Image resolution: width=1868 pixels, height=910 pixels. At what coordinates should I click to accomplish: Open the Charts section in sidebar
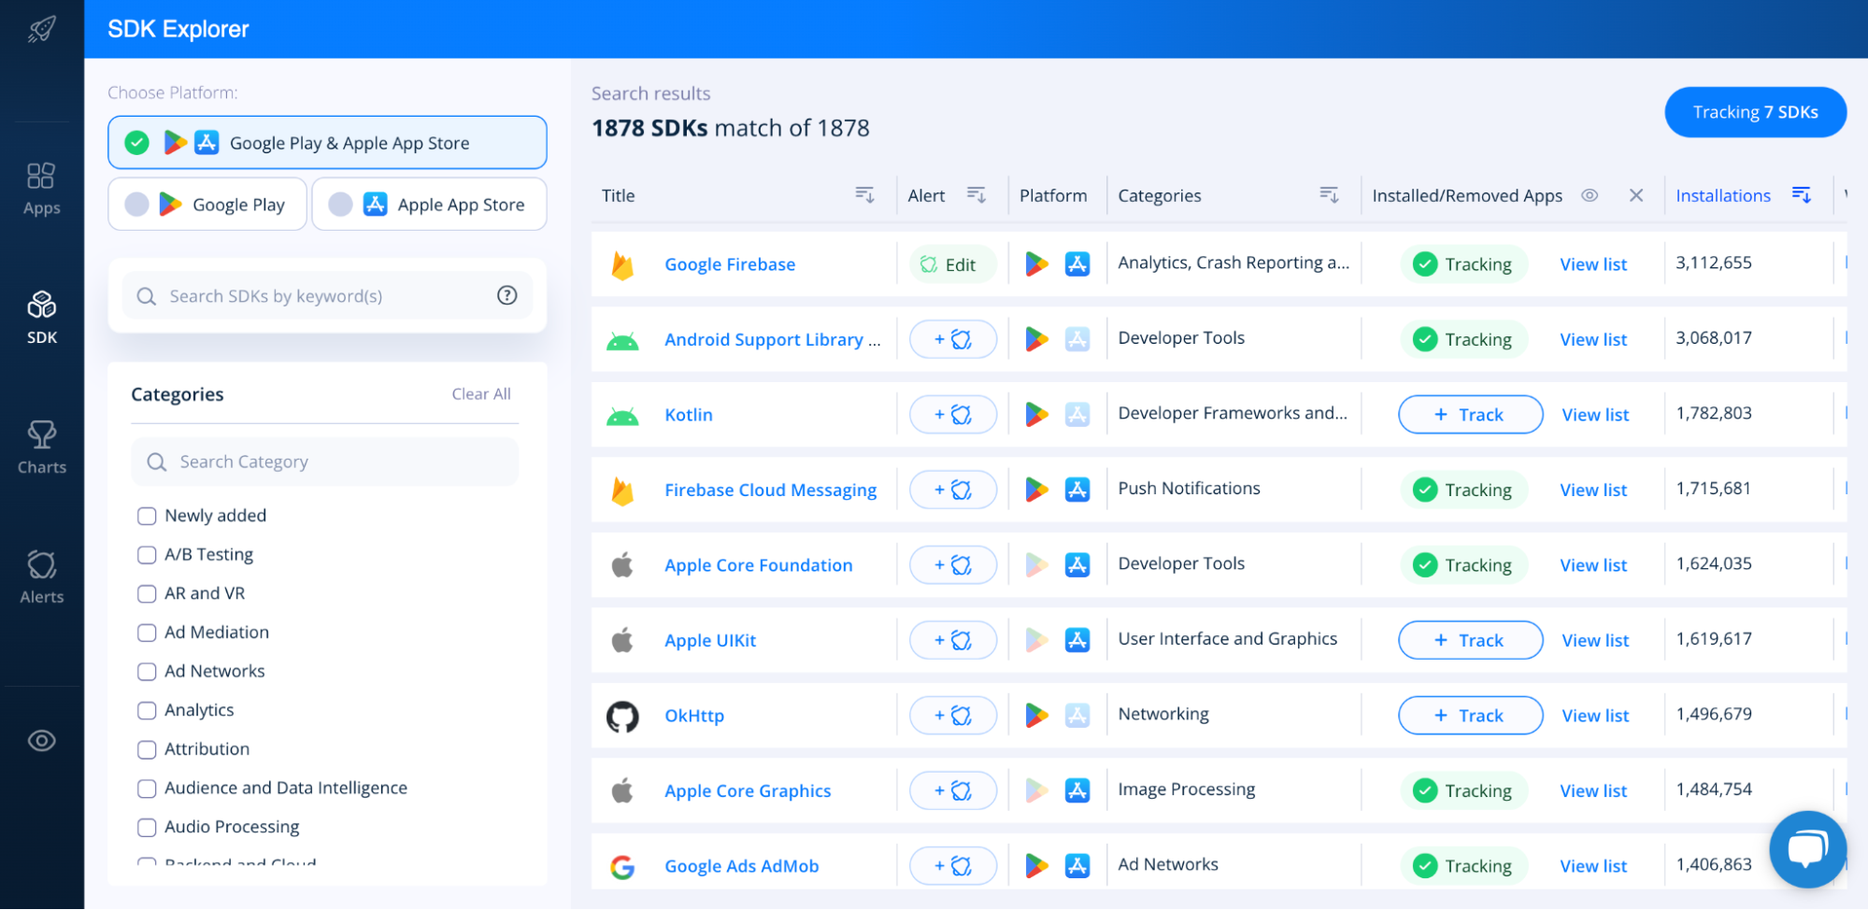click(x=42, y=448)
